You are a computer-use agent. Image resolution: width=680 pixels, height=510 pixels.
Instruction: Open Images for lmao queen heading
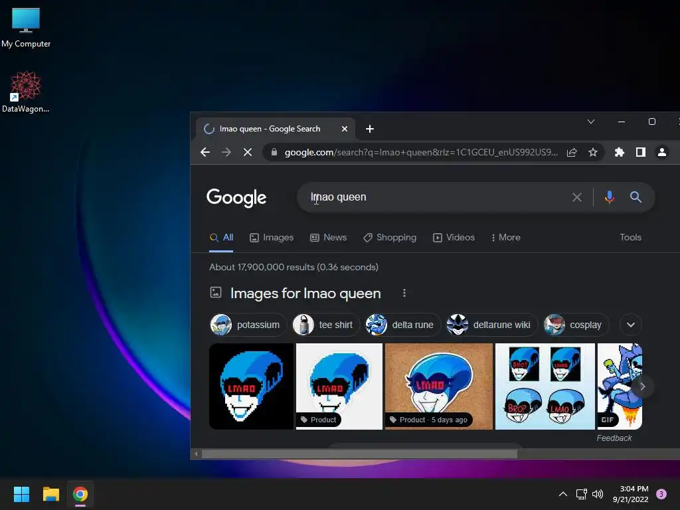[305, 294]
